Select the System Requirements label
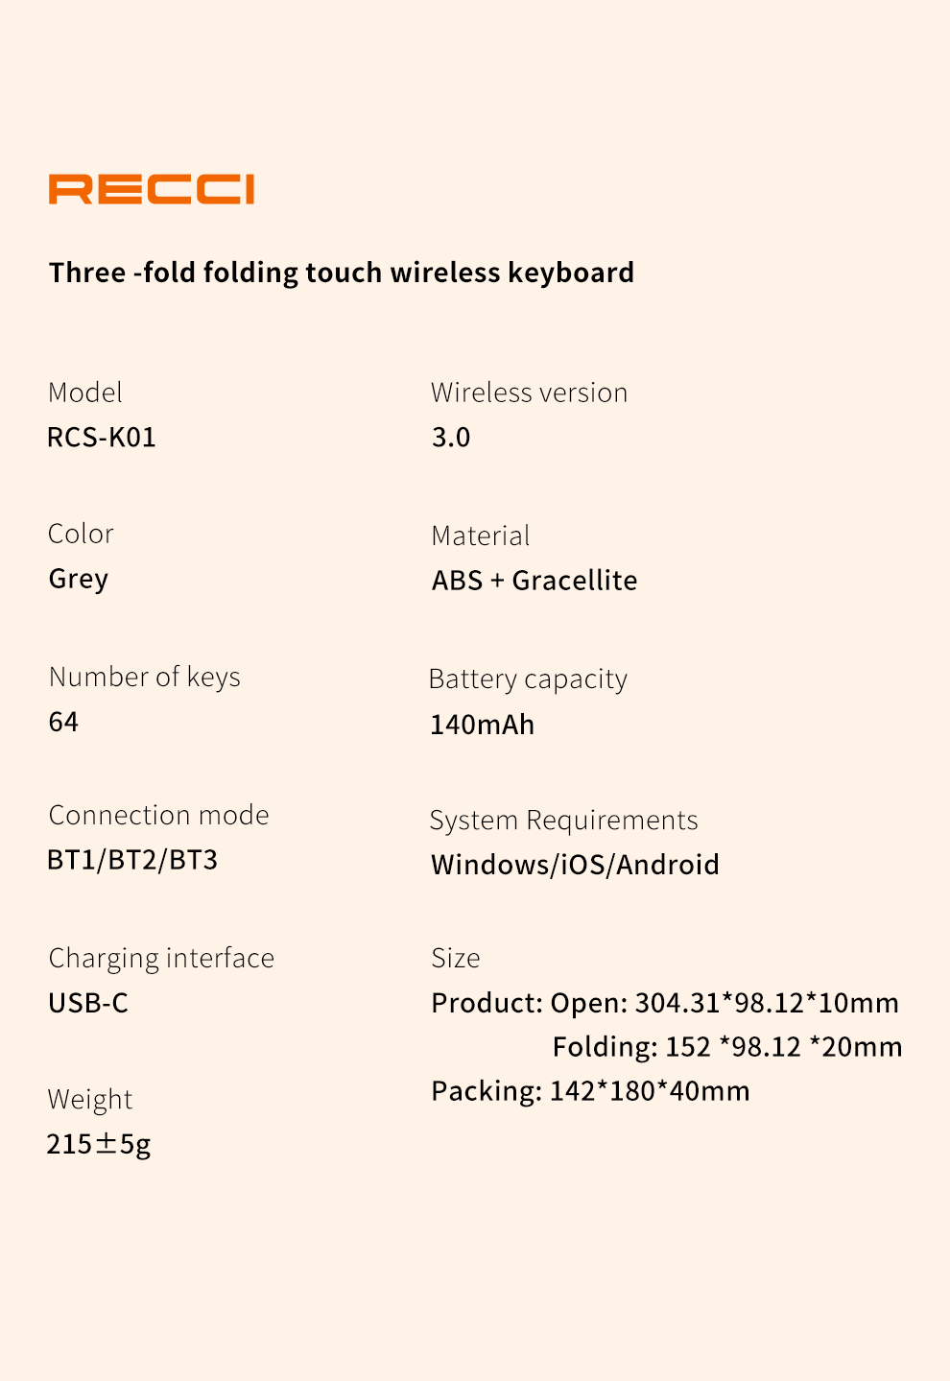950x1381 pixels. point(563,821)
